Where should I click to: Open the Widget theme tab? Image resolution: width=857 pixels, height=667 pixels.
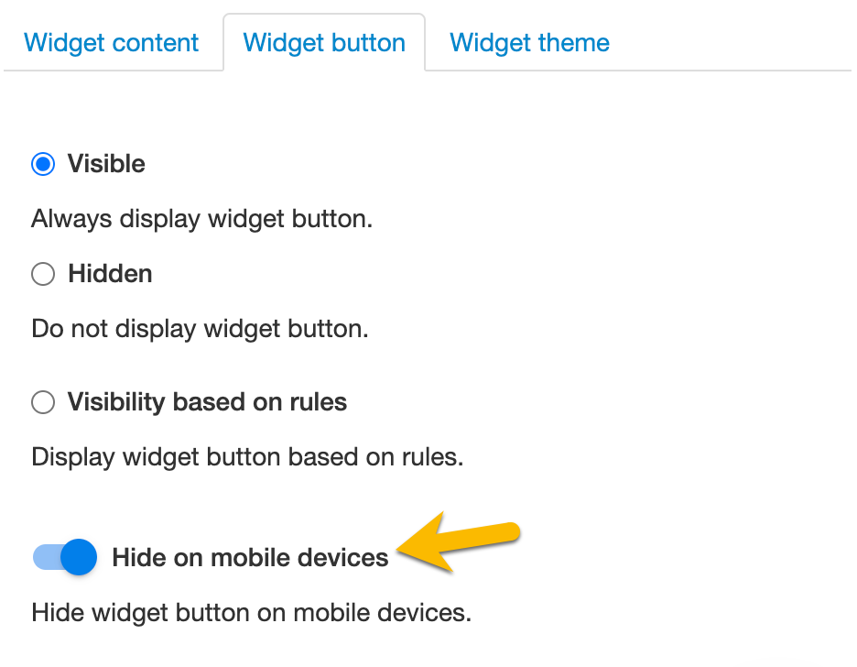pyautogui.click(x=529, y=43)
